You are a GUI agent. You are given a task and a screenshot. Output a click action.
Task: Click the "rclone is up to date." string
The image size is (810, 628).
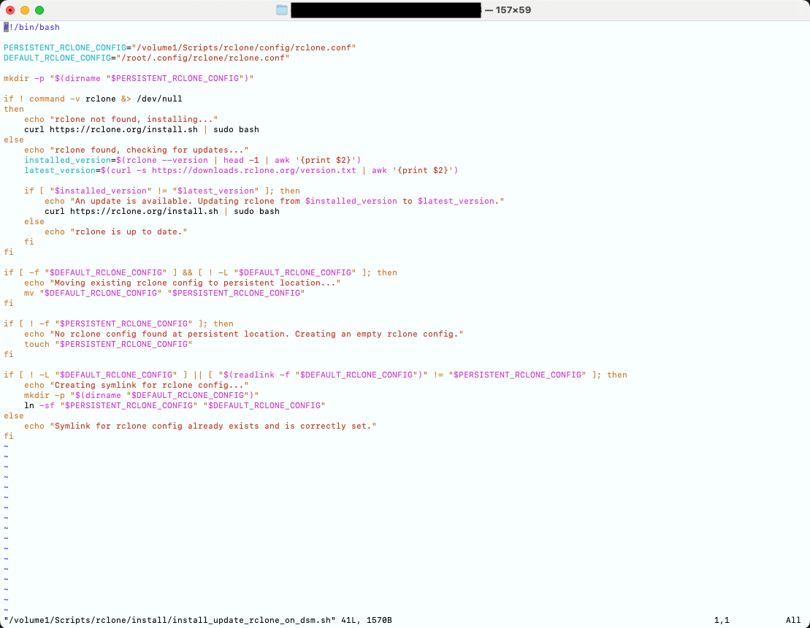(x=129, y=231)
